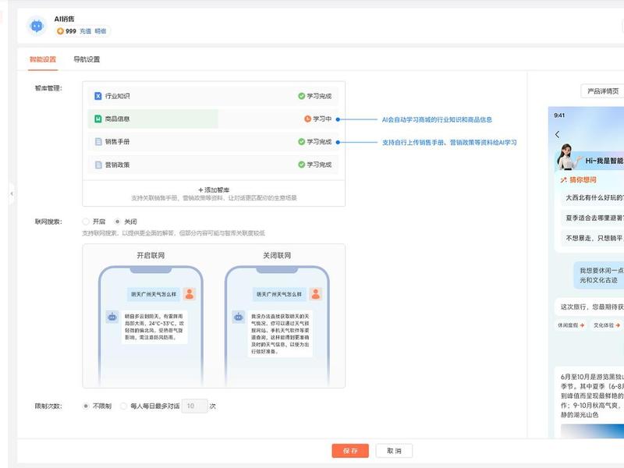Screen dimensions: 624x468
Task: Choose the 不限制 option for 限制次数
Action: point(86,406)
